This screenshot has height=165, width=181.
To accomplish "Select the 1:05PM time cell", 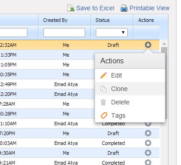I will (x=9, y=65).
